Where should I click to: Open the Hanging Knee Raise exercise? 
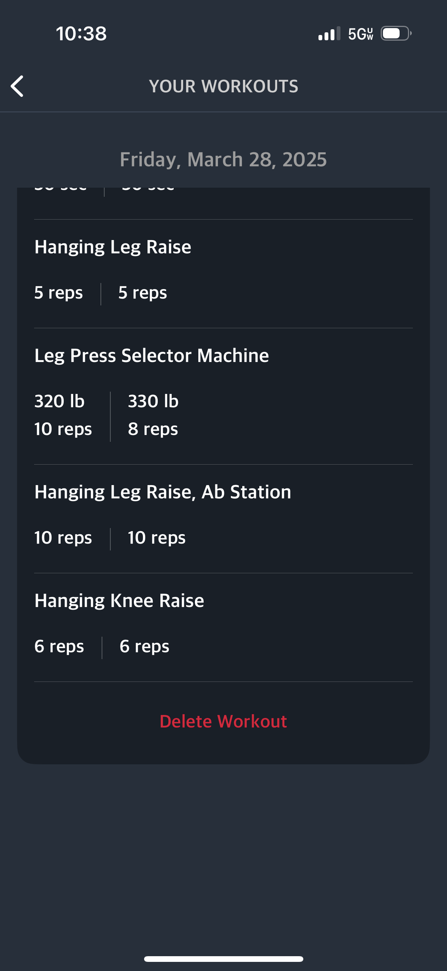(119, 601)
